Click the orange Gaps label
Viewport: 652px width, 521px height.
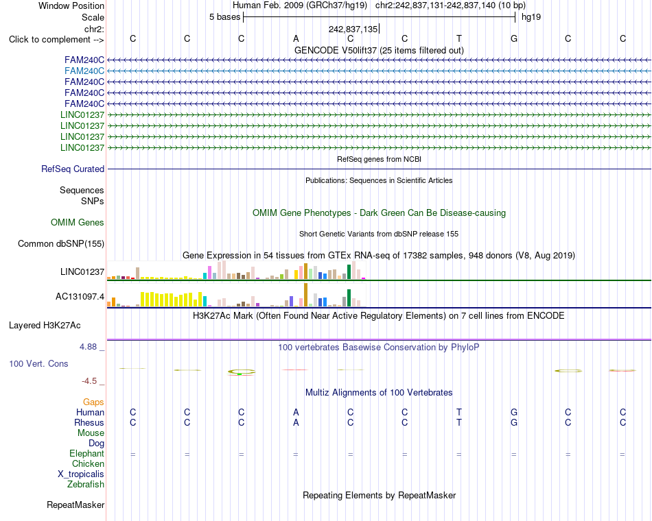93,402
